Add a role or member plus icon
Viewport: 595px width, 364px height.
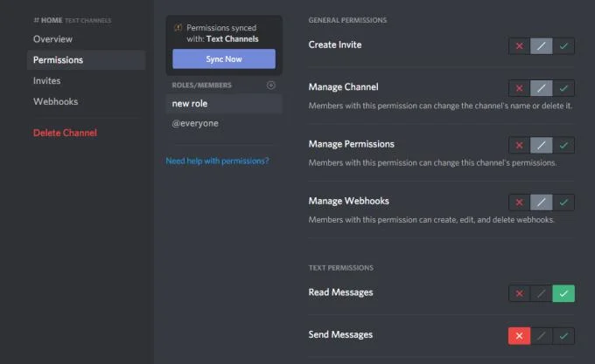[x=271, y=86]
